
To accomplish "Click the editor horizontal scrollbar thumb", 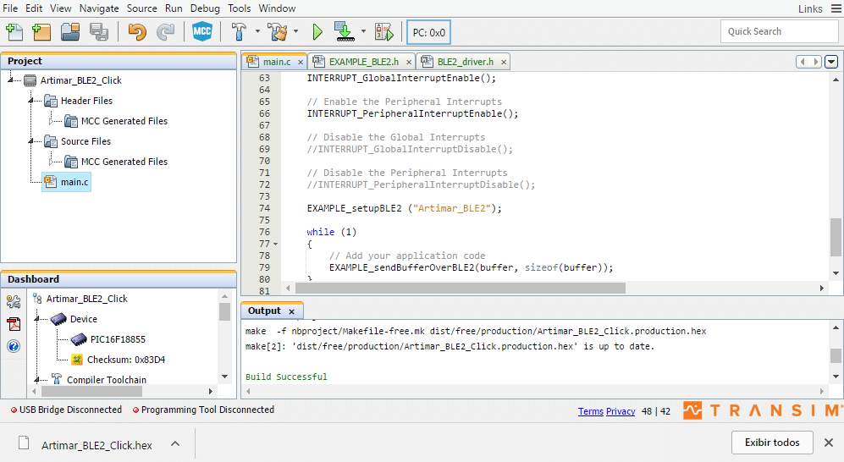I will click(461, 289).
